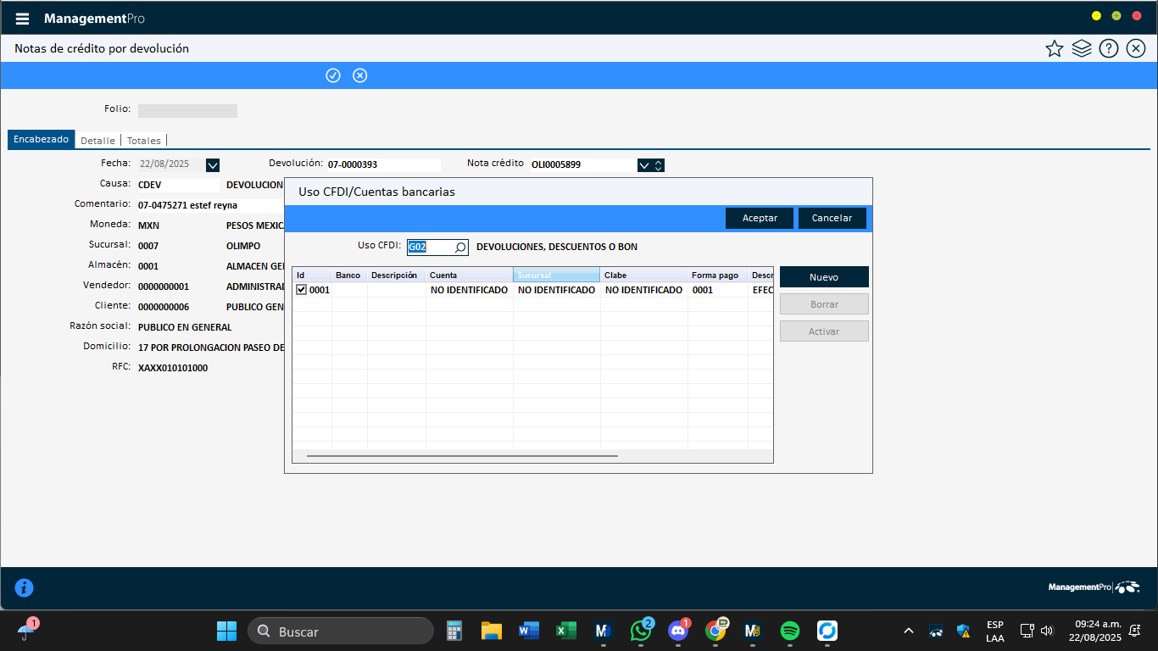Open the help question mark icon
Viewport: 1158px width, 651px height.
(x=1109, y=48)
